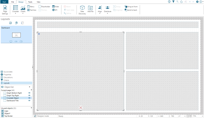204x118 pixels.
Task: Open the View ribbon tab
Action: point(38,2)
